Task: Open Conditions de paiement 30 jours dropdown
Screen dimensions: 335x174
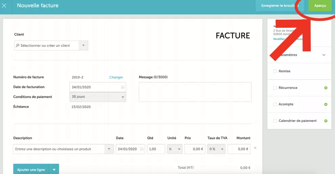Action: point(122,97)
